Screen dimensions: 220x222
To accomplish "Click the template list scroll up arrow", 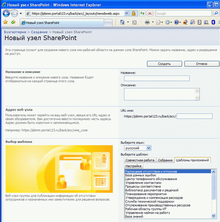I will (x=214, y=172).
